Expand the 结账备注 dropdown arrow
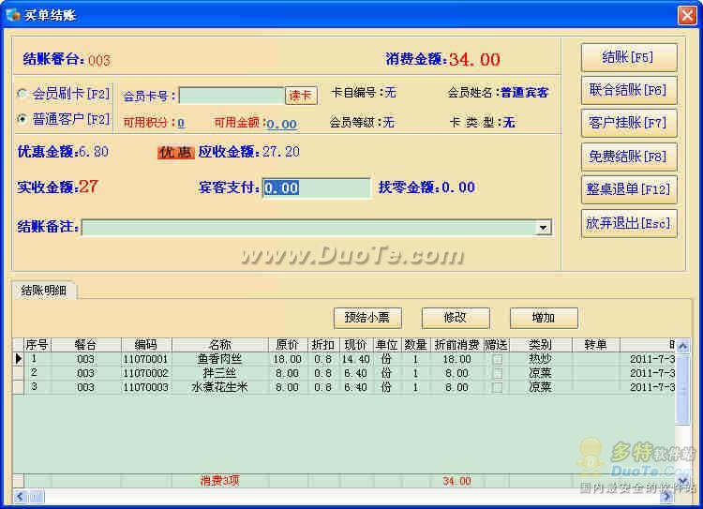This screenshot has width=703, height=509. pos(543,228)
